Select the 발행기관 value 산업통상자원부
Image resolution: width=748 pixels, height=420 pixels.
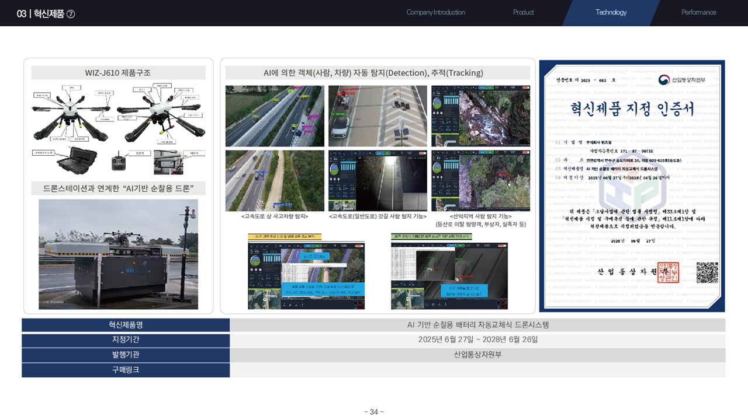point(477,355)
